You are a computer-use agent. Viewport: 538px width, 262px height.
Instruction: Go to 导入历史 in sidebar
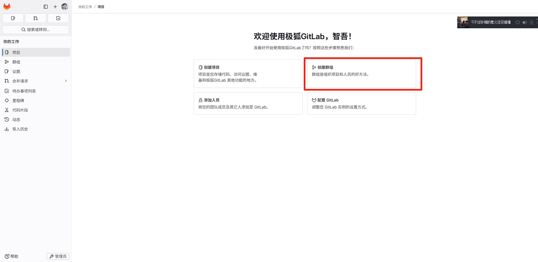[x=20, y=129]
